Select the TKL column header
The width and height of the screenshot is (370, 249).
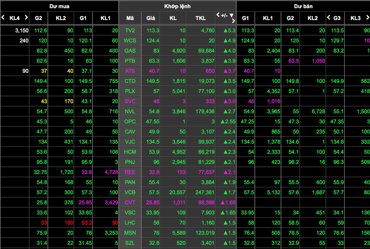click(200, 18)
